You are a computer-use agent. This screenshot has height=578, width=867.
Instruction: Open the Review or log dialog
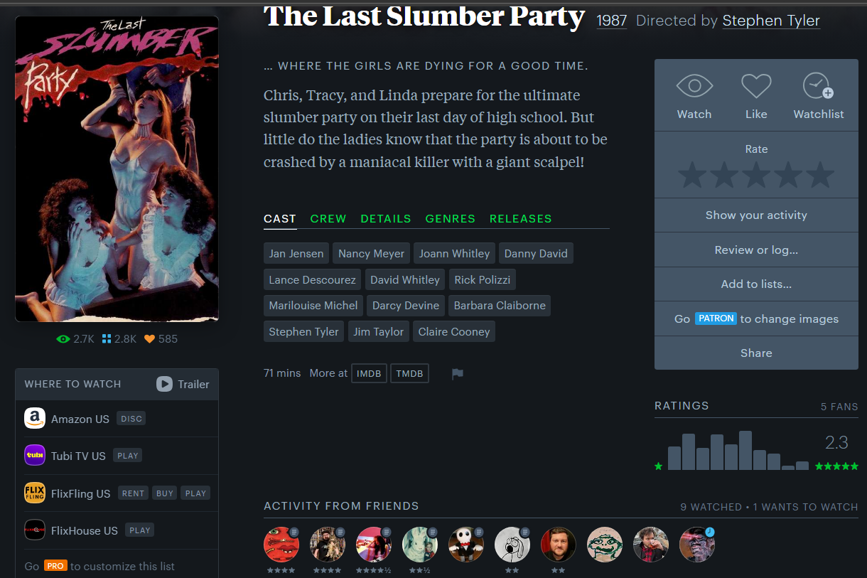tap(756, 250)
